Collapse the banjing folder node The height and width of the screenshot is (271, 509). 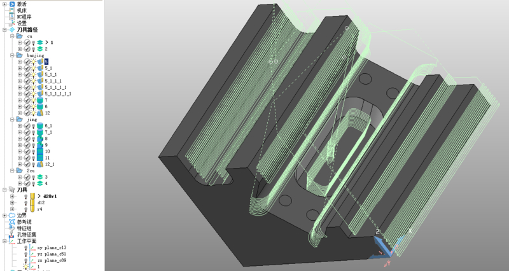point(12,55)
